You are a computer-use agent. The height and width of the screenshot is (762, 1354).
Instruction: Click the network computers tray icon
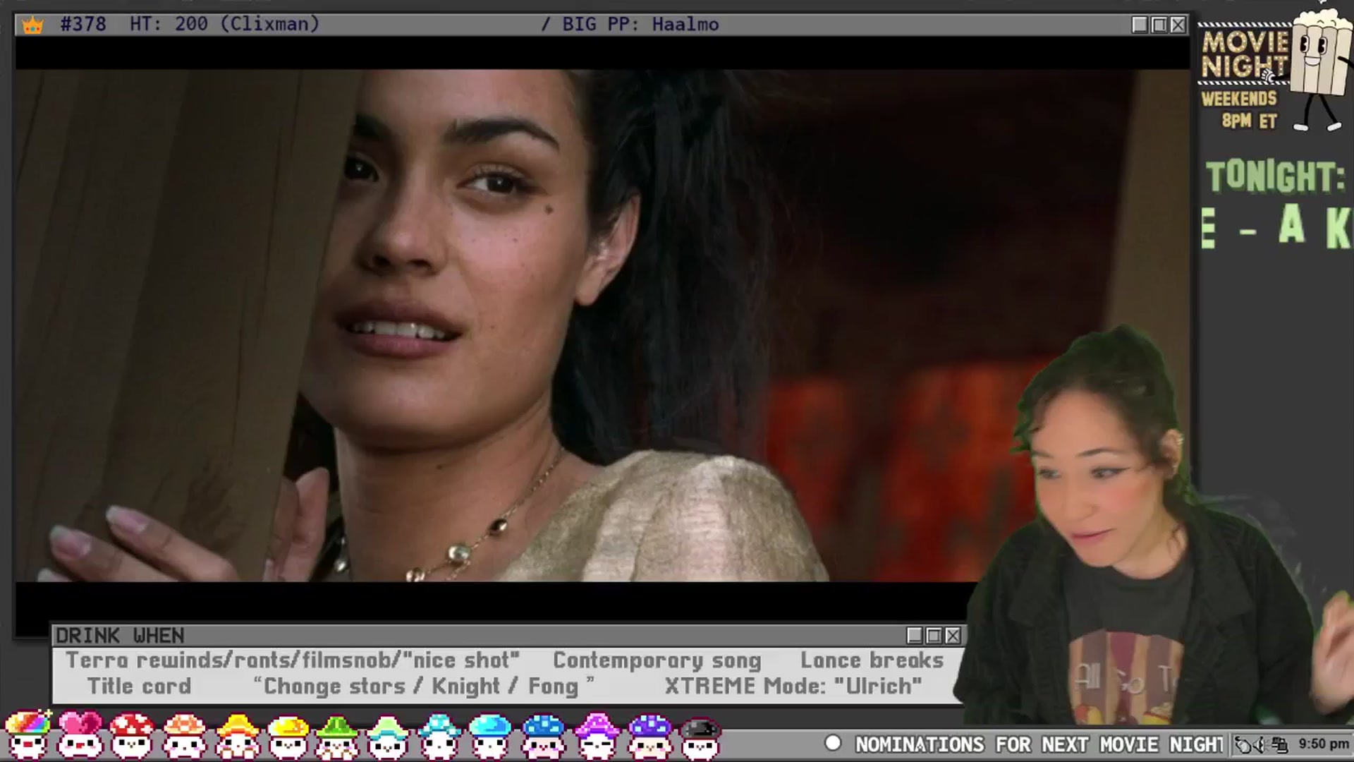pos(1279,744)
